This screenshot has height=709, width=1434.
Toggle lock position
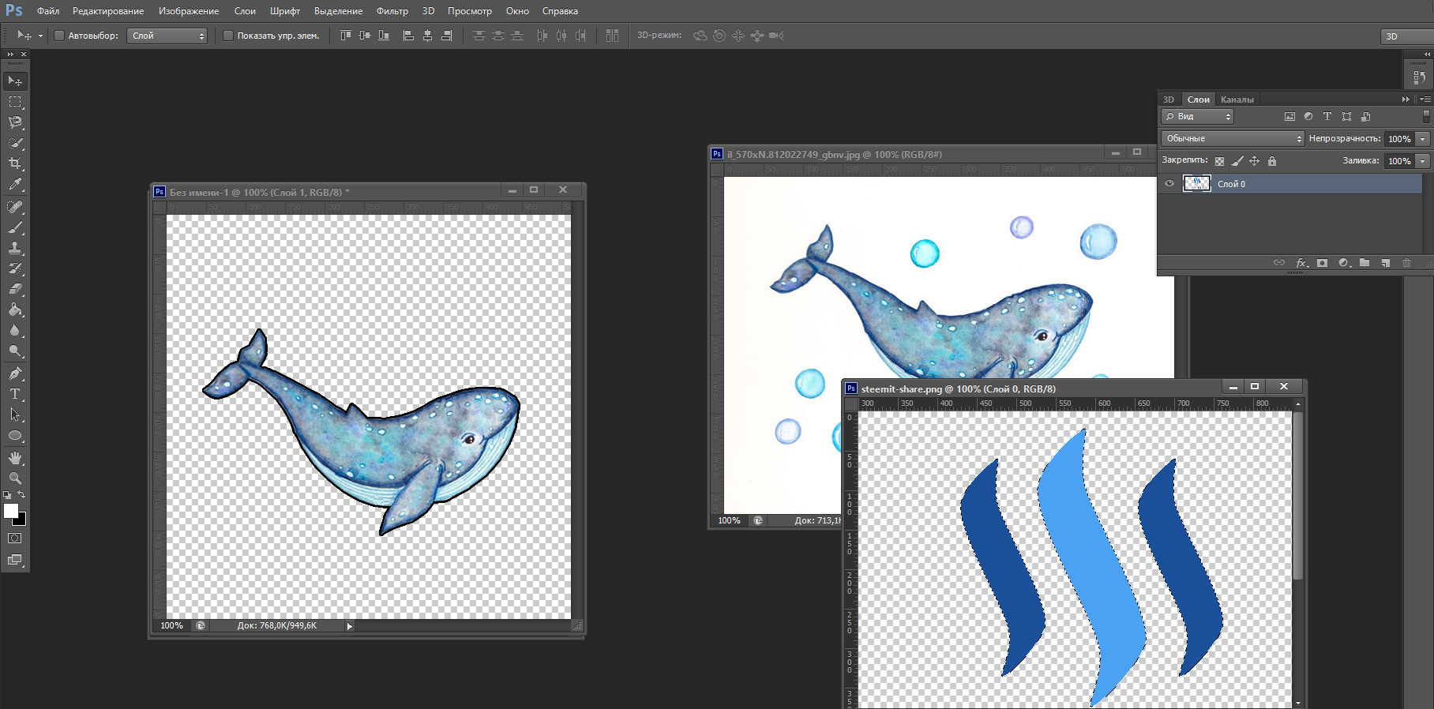click(1255, 161)
